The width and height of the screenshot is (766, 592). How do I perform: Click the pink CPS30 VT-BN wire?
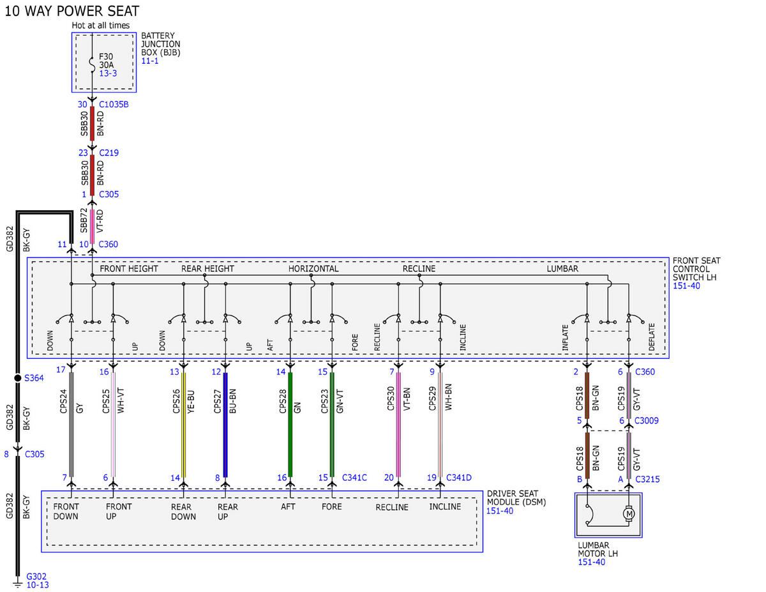398,424
